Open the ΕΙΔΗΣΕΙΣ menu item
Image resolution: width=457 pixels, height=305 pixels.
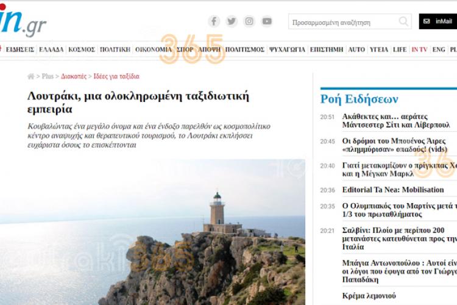pyautogui.click(x=20, y=49)
